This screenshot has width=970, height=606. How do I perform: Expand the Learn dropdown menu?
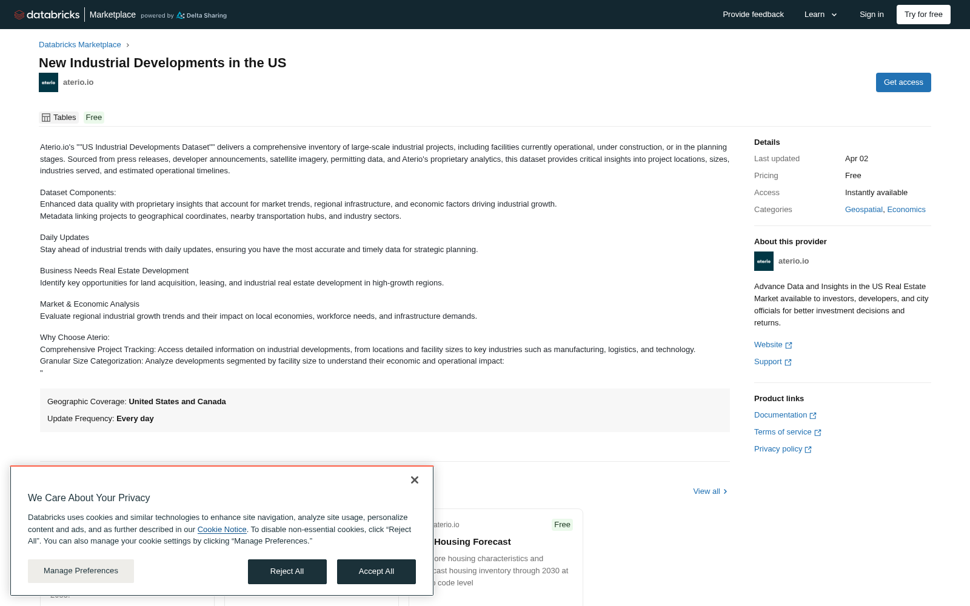coord(821,15)
